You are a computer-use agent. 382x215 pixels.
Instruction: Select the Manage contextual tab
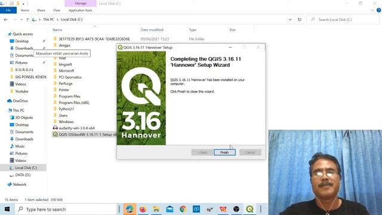pos(81,4)
